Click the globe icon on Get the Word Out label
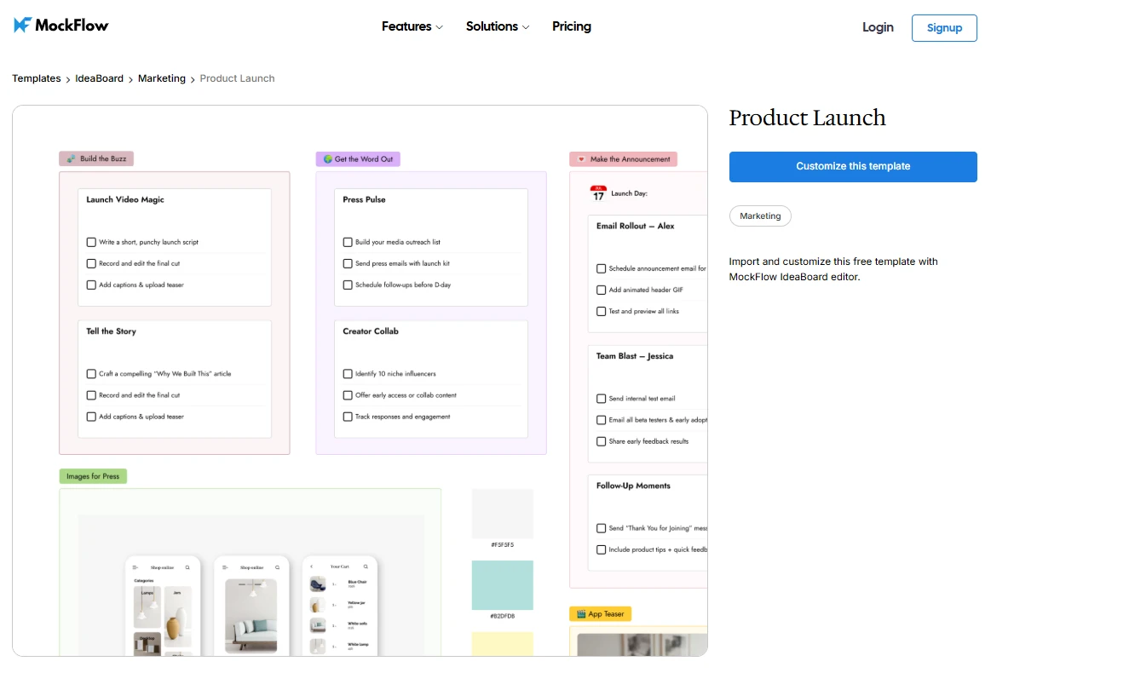The height and width of the screenshot is (690, 1135). click(x=328, y=159)
